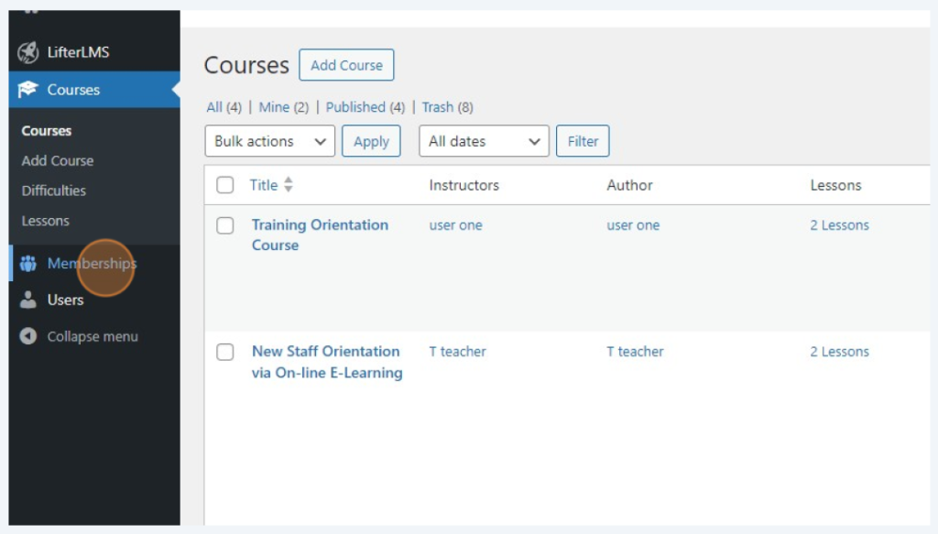Select the Training Orientation Course checkbox
This screenshot has width=938, height=534.
pos(224,225)
